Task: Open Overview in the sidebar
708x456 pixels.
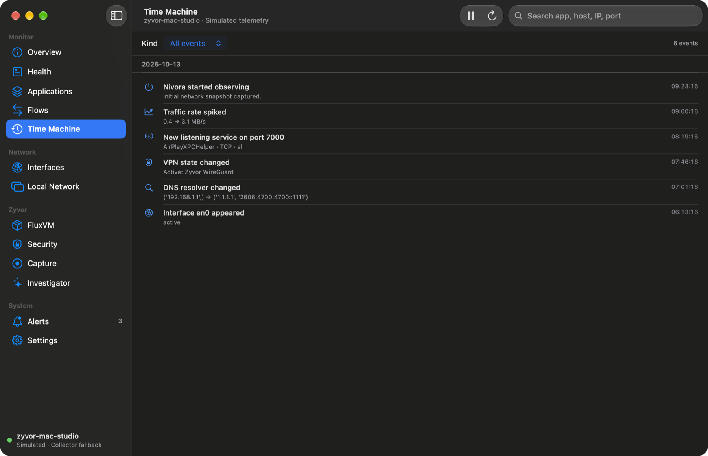Action: pos(66,52)
